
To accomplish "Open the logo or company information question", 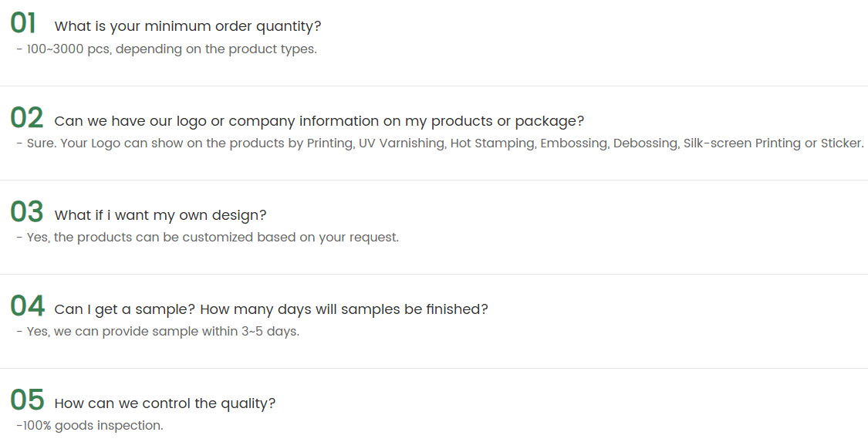I will click(319, 121).
